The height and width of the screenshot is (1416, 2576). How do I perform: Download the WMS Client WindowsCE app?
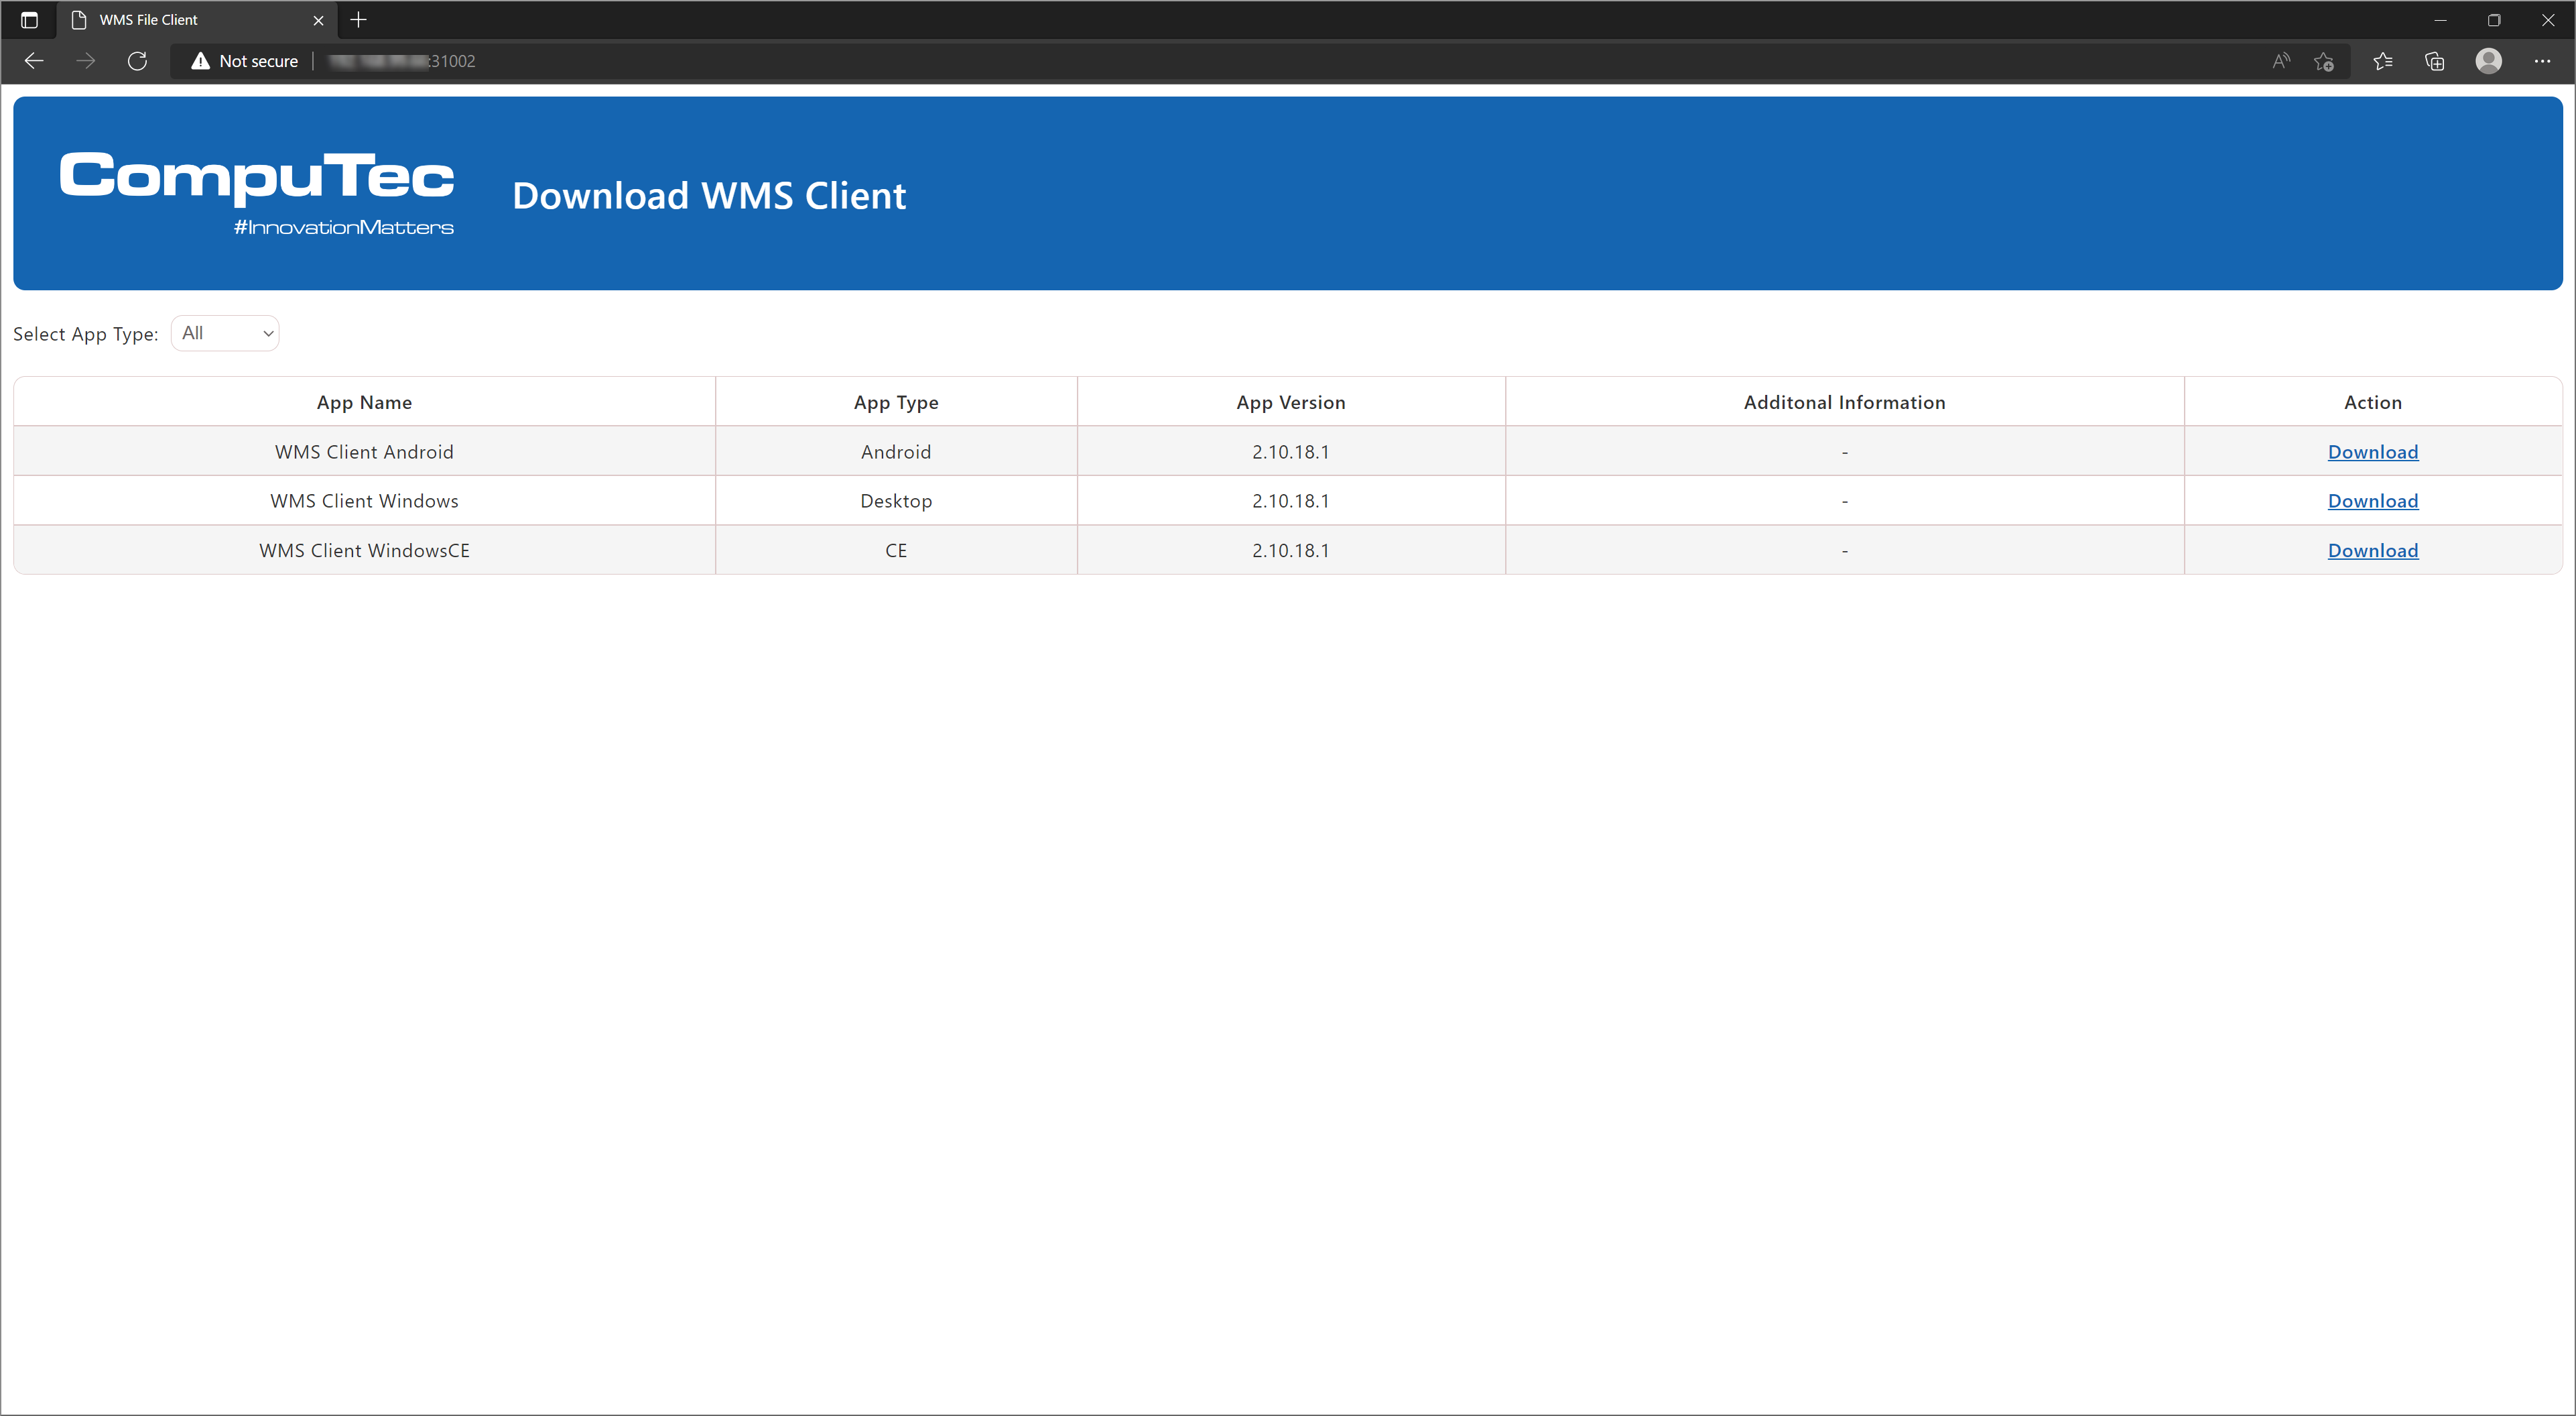[2372, 550]
